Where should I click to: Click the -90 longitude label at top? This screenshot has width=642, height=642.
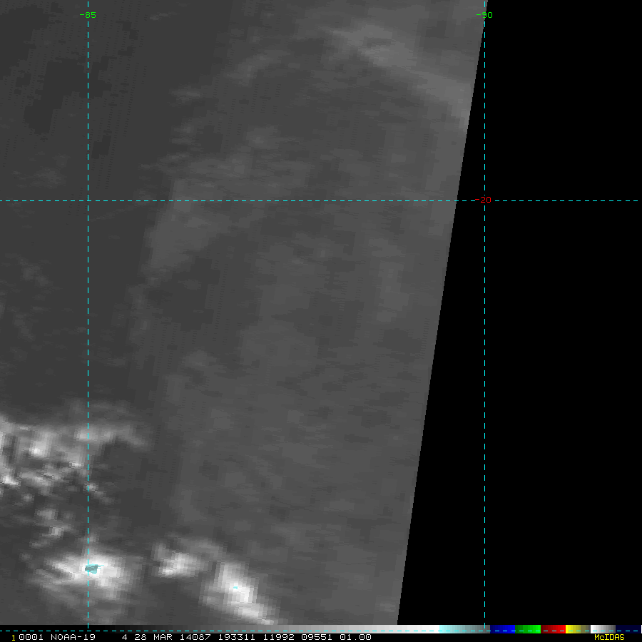click(x=484, y=15)
